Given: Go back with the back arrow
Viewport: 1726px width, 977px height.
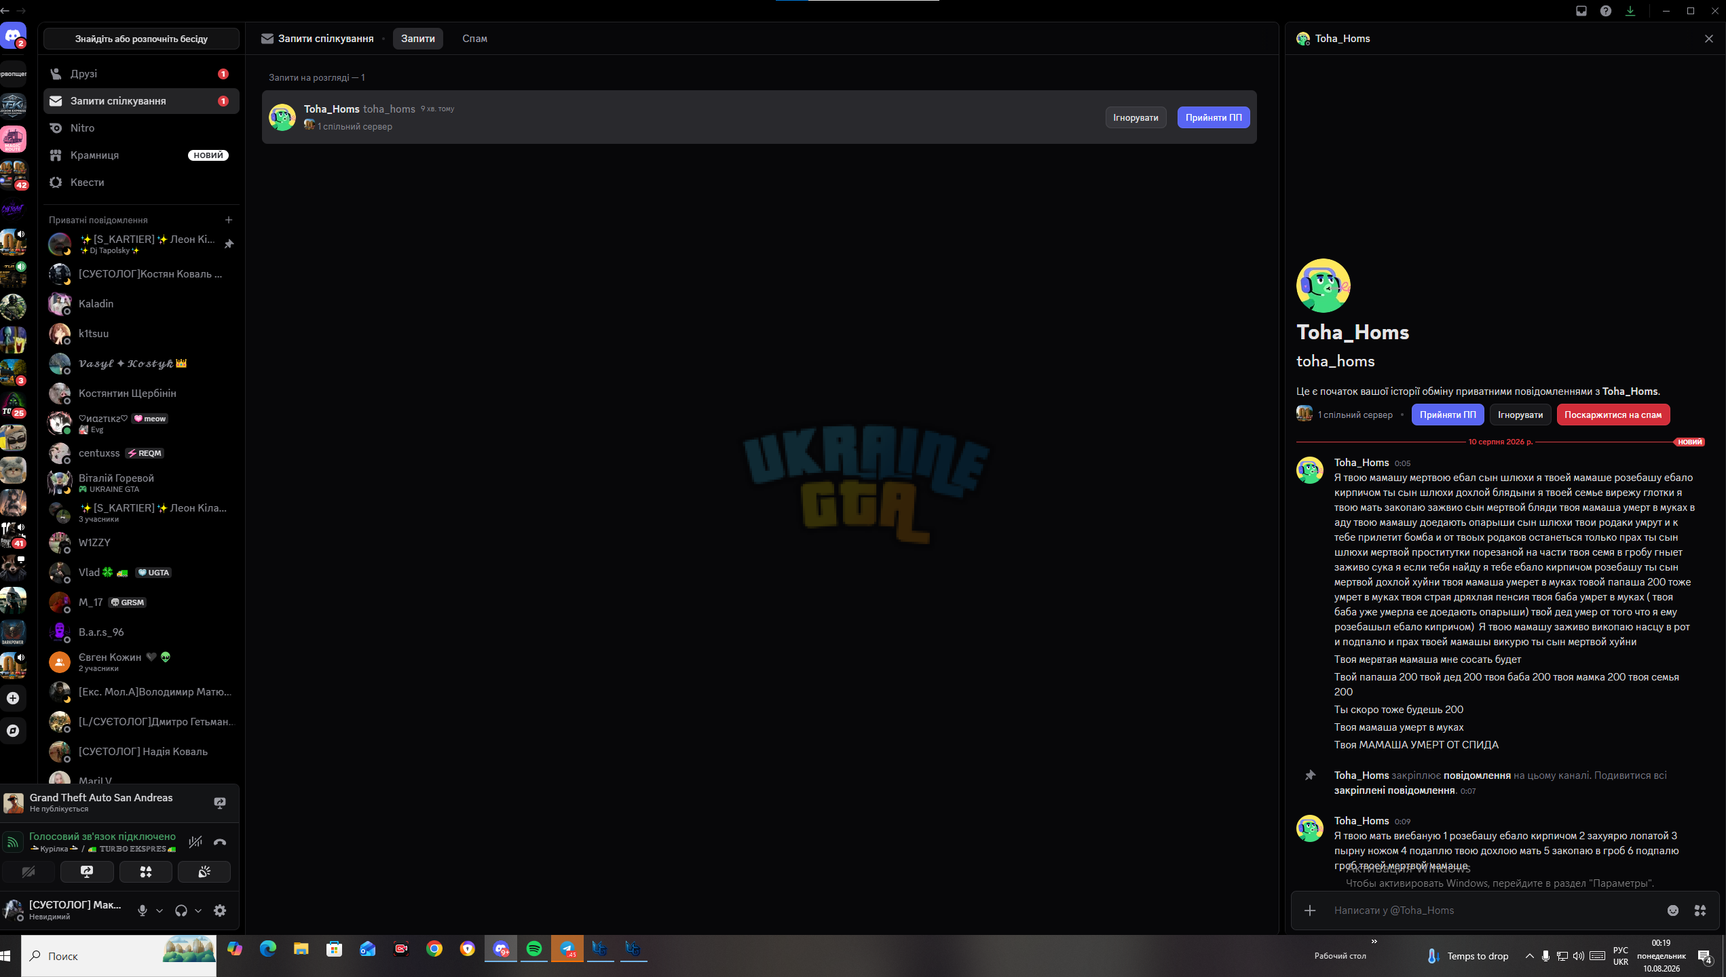Looking at the screenshot, I should pyautogui.click(x=5, y=11).
